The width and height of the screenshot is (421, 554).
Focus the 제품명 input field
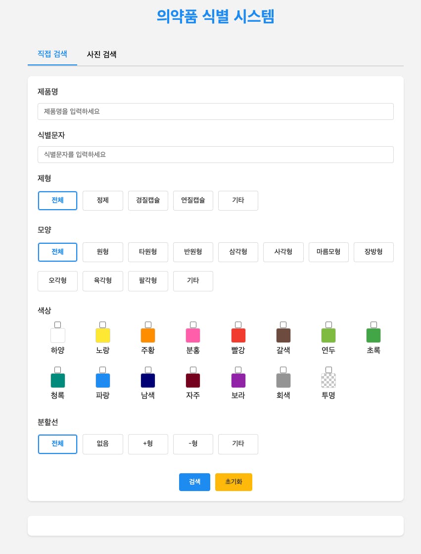[216, 111]
